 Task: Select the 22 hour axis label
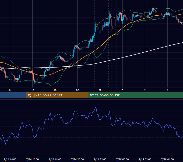point(100,90)
